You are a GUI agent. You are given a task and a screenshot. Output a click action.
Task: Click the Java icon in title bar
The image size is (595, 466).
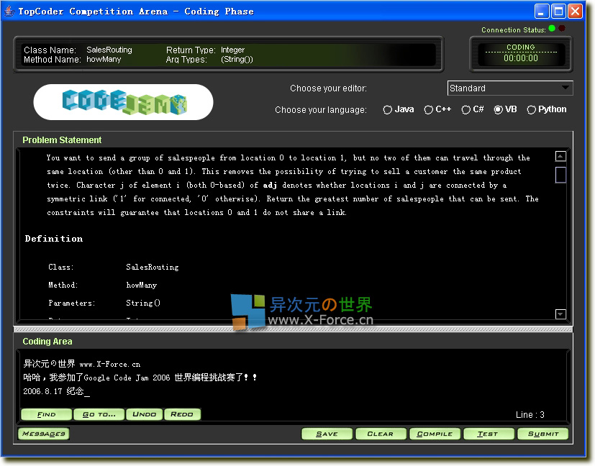(x=9, y=10)
